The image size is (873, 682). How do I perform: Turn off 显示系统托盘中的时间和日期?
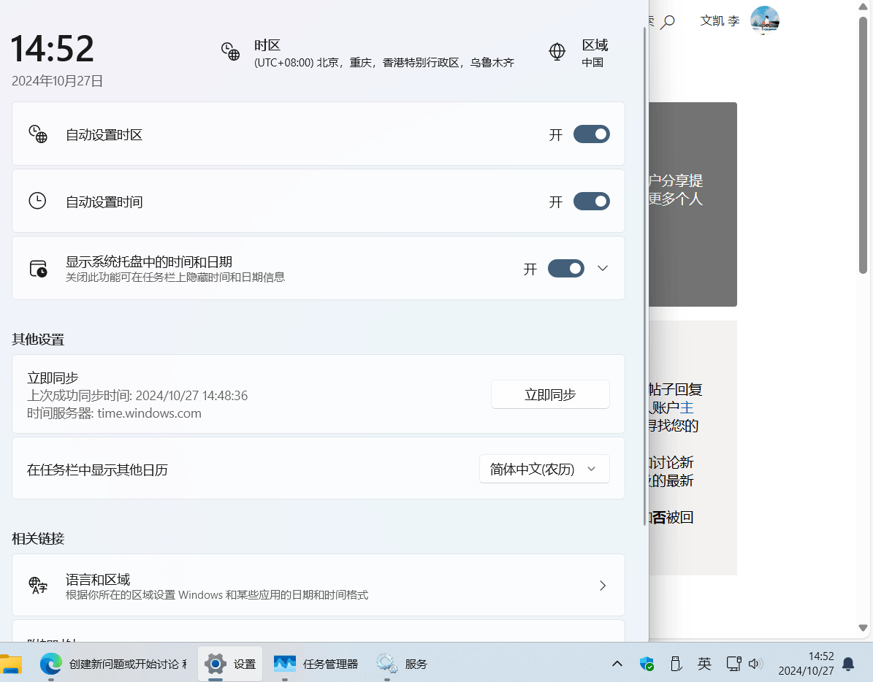pyautogui.click(x=565, y=268)
